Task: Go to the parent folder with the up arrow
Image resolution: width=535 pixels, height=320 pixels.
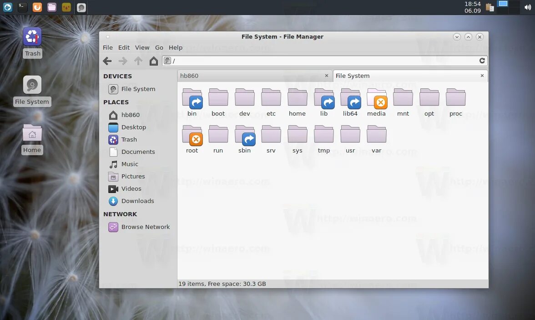Action: [x=138, y=61]
